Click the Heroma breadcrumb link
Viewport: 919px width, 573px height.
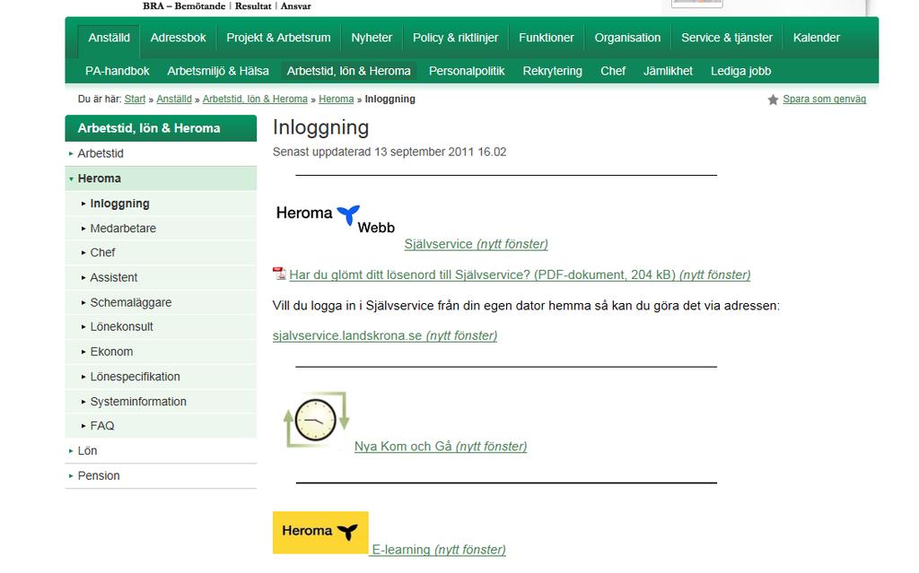(x=337, y=99)
